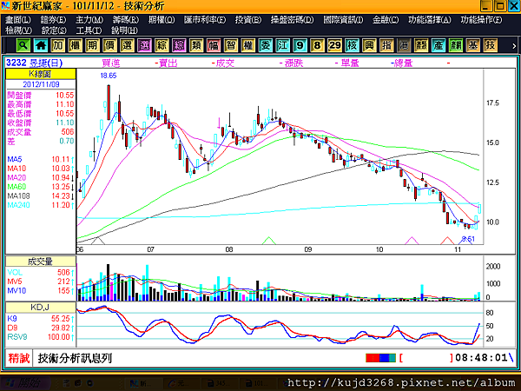Click the 2012/11/09 date field

(41, 84)
